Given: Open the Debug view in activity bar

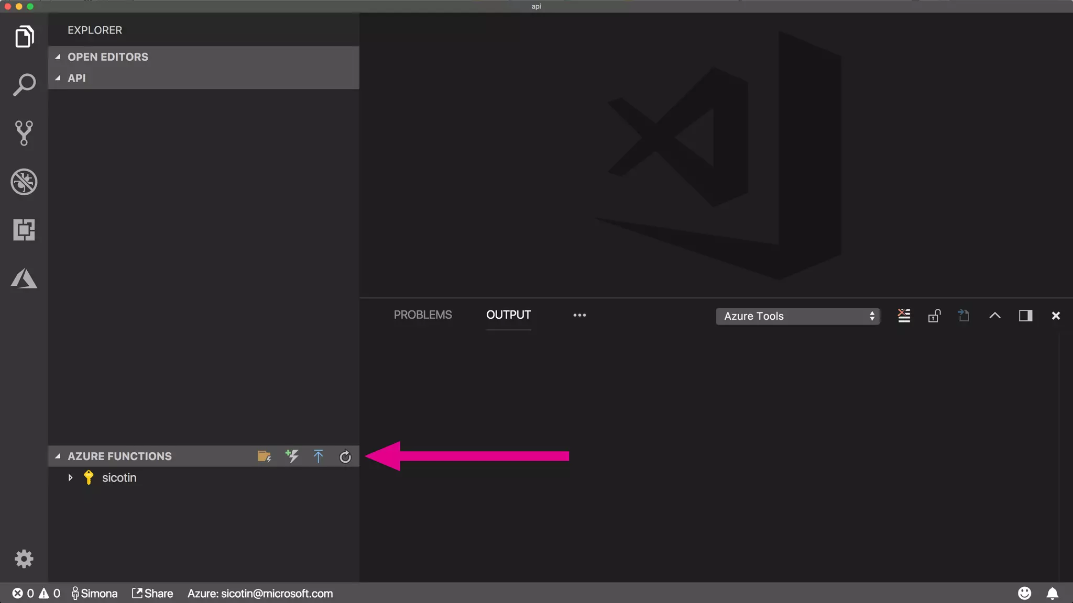Looking at the screenshot, I should [x=24, y=182].
